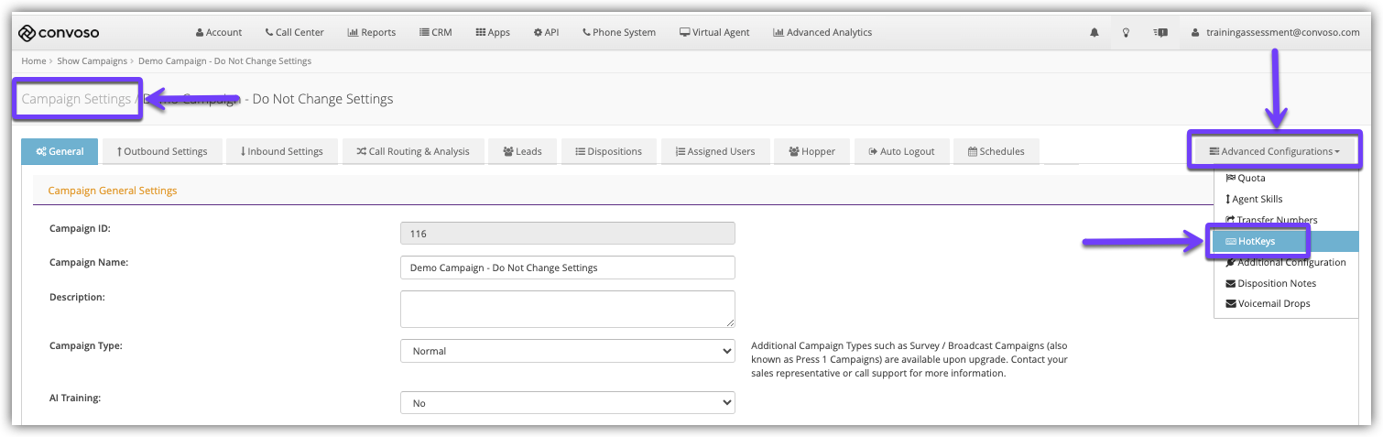Click the Convoso logo icon
The image size is (1383, 437).
[x=27, y=32]
